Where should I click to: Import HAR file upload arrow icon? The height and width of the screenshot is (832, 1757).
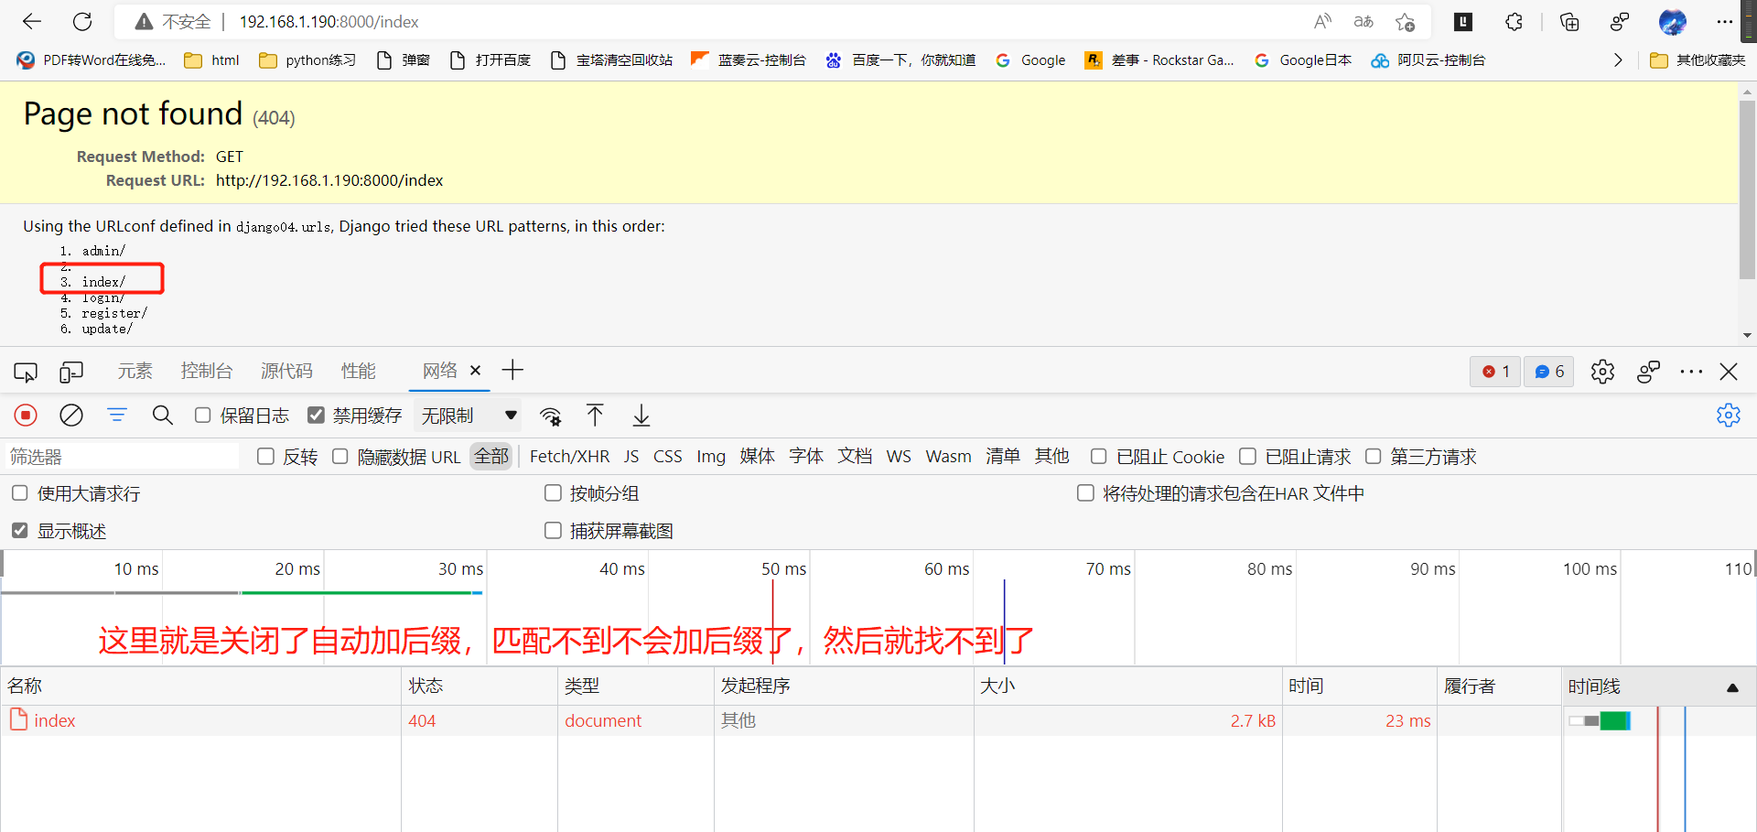[595, 416]
